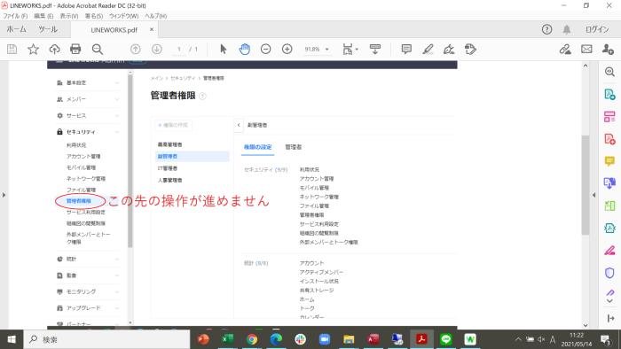Image resolution: width=621 pixels, height=349 pixels.
Task: Open Windows Action Center notifications
Action: 606,339
